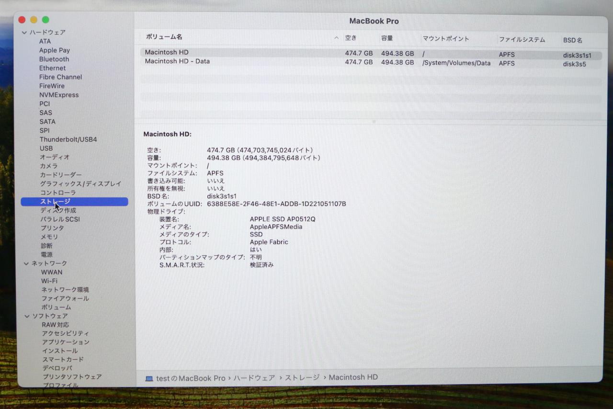Select ファイアウォール in the sidebar
Viewport: 613px width, 409px height.
(x=65, y=298)
